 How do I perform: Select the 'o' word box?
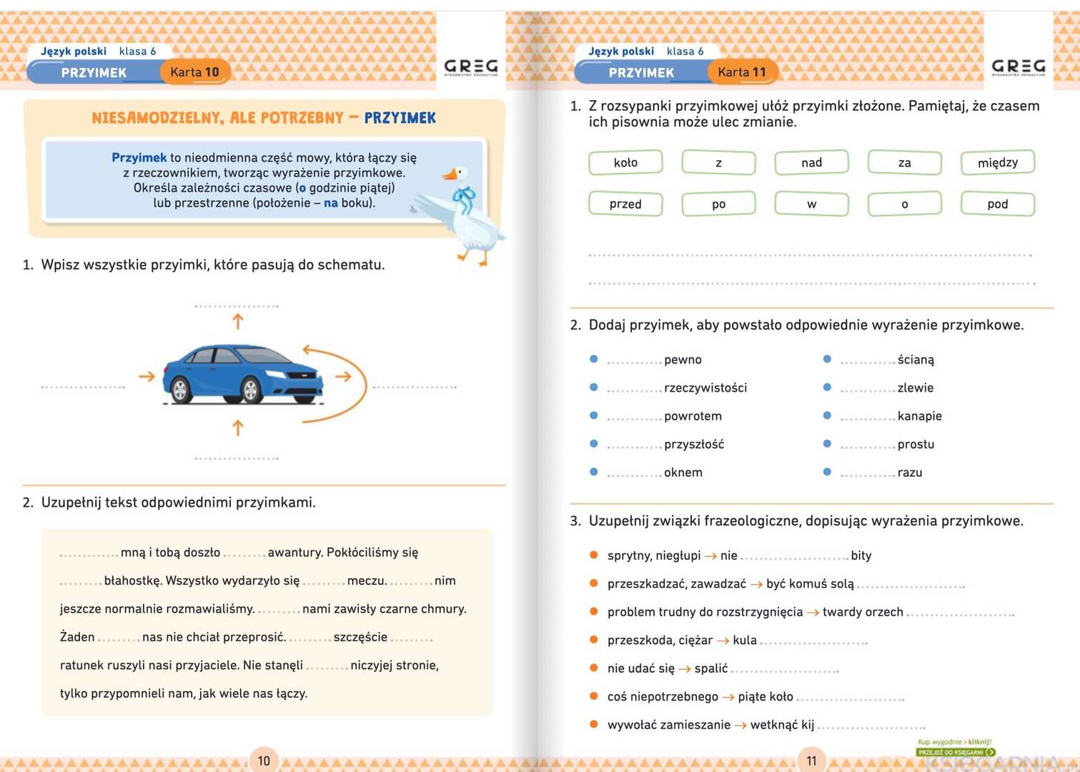pos(904,204)
